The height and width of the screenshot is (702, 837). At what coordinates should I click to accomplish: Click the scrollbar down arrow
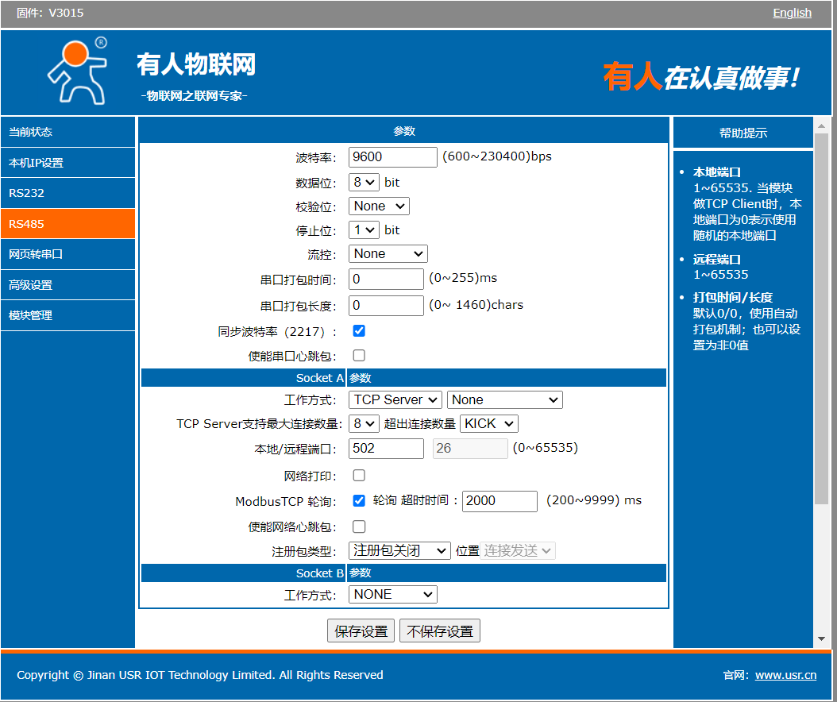[x=822, y=639]
